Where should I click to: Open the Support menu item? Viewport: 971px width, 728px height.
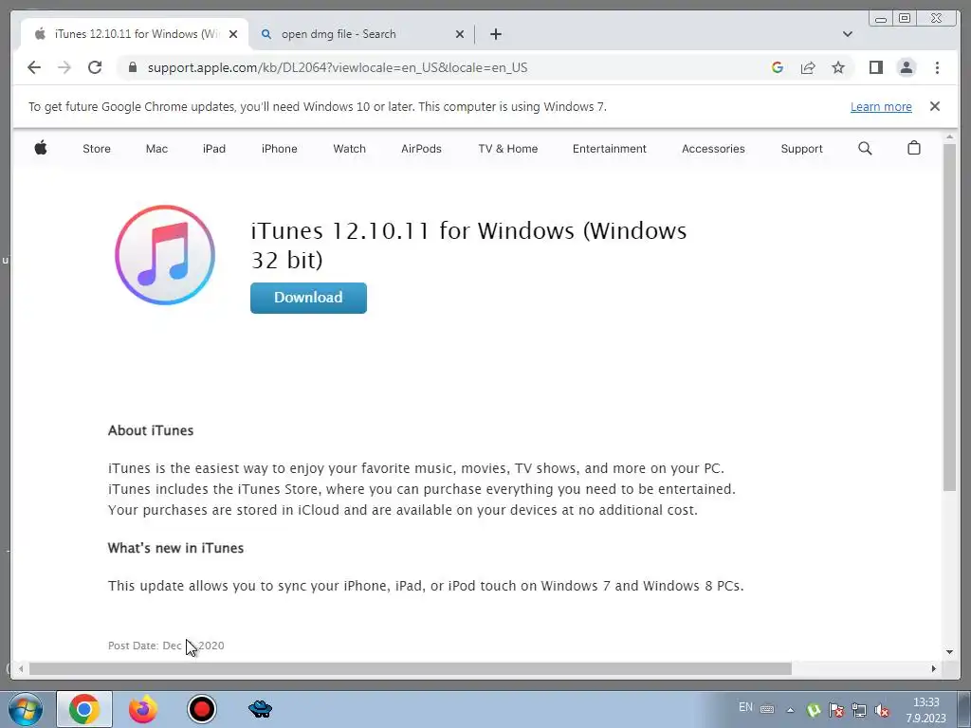coord(802,149)
